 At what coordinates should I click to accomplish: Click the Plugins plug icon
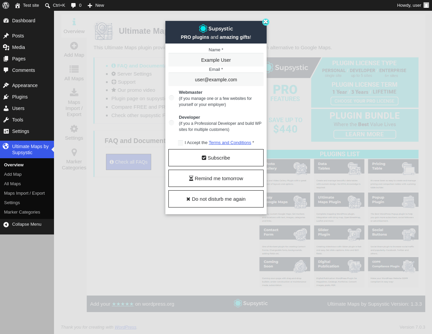(x=6, y=97)
